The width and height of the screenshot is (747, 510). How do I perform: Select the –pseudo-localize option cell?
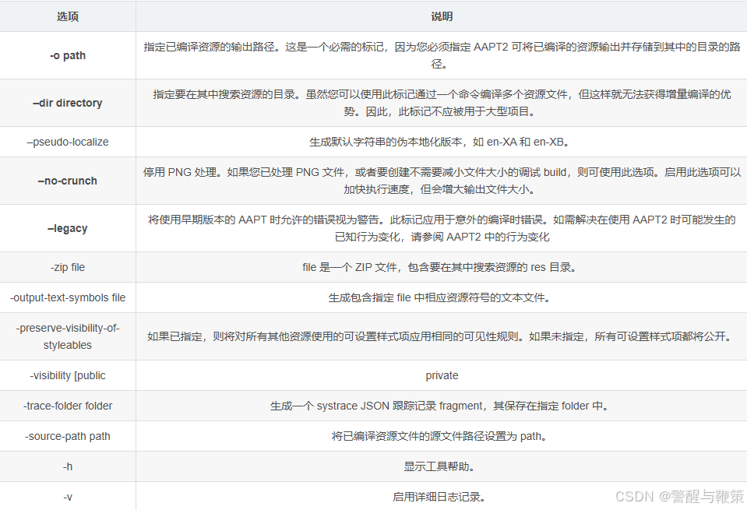(68, 142)
